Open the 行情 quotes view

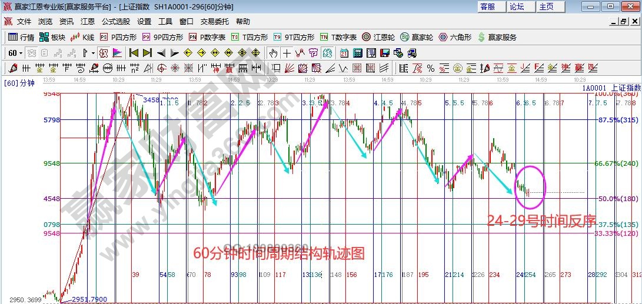21,37
